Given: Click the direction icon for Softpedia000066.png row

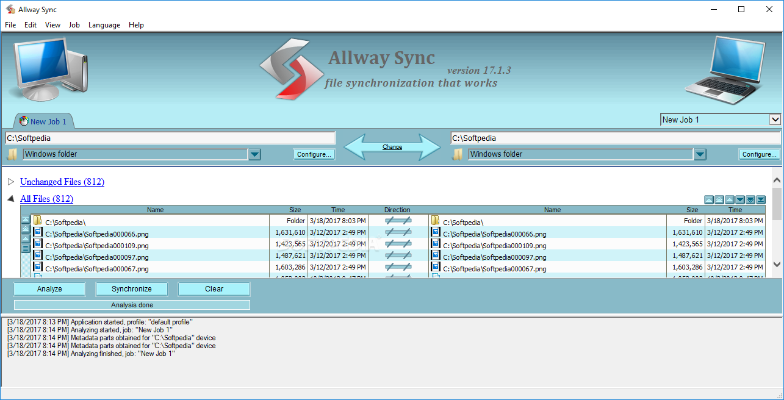Looking at the screenshot, I should point(398,232).
